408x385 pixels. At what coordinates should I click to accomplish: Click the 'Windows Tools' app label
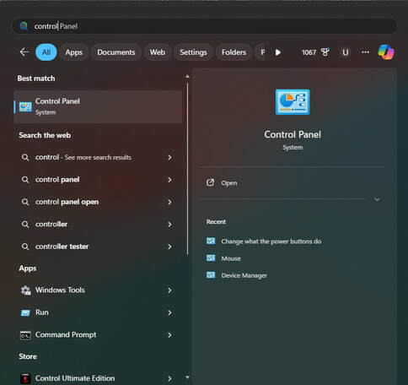coord(60,290)
